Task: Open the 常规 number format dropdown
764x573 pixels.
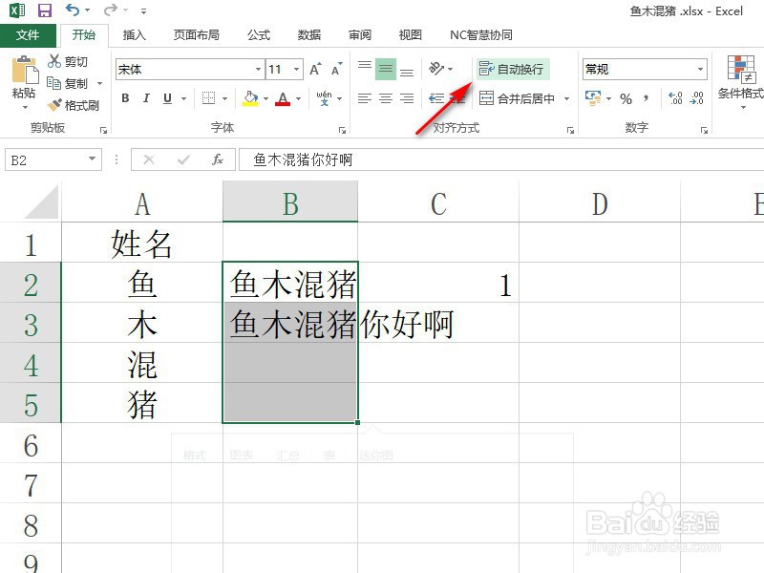Action: point(703,69)
